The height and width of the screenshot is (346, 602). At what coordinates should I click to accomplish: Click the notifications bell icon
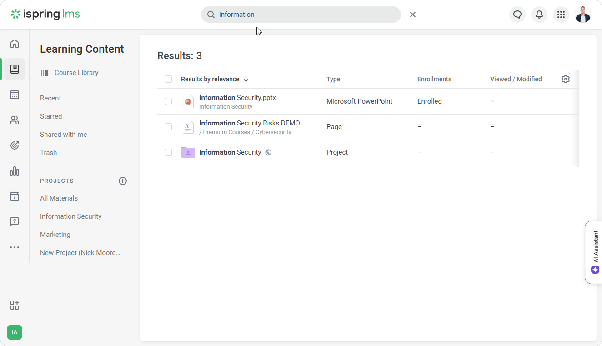point(539,15)
